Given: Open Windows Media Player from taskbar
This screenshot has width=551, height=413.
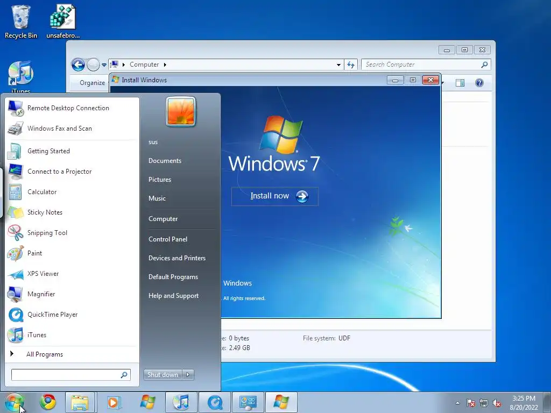Looking at the screenshot, I should (x=113, y=402).
